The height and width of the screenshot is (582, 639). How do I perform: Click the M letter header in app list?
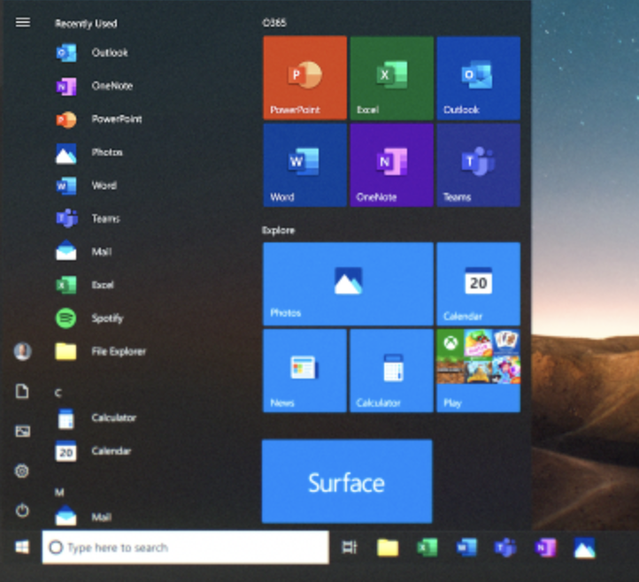point(59,493)
